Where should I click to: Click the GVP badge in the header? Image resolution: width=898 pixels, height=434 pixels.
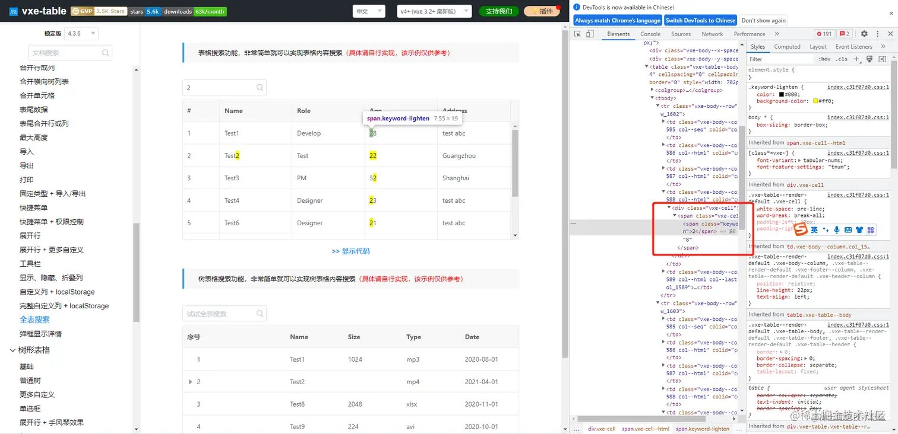tap(82, 11)
